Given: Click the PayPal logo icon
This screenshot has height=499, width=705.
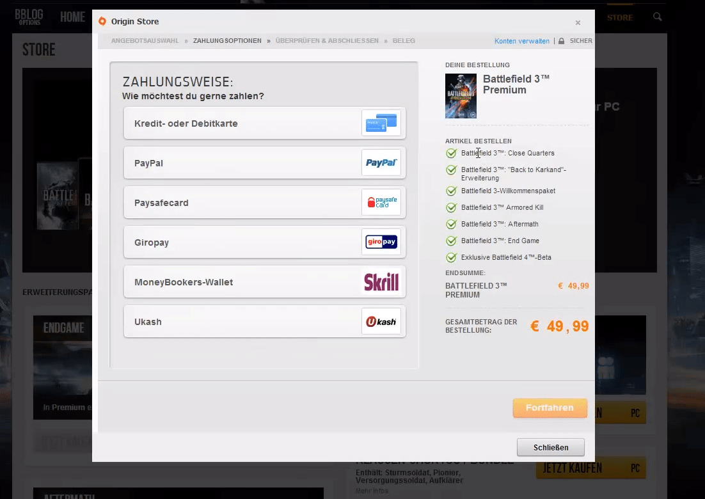Looking at the screenshot, I should tap(381, 162).
